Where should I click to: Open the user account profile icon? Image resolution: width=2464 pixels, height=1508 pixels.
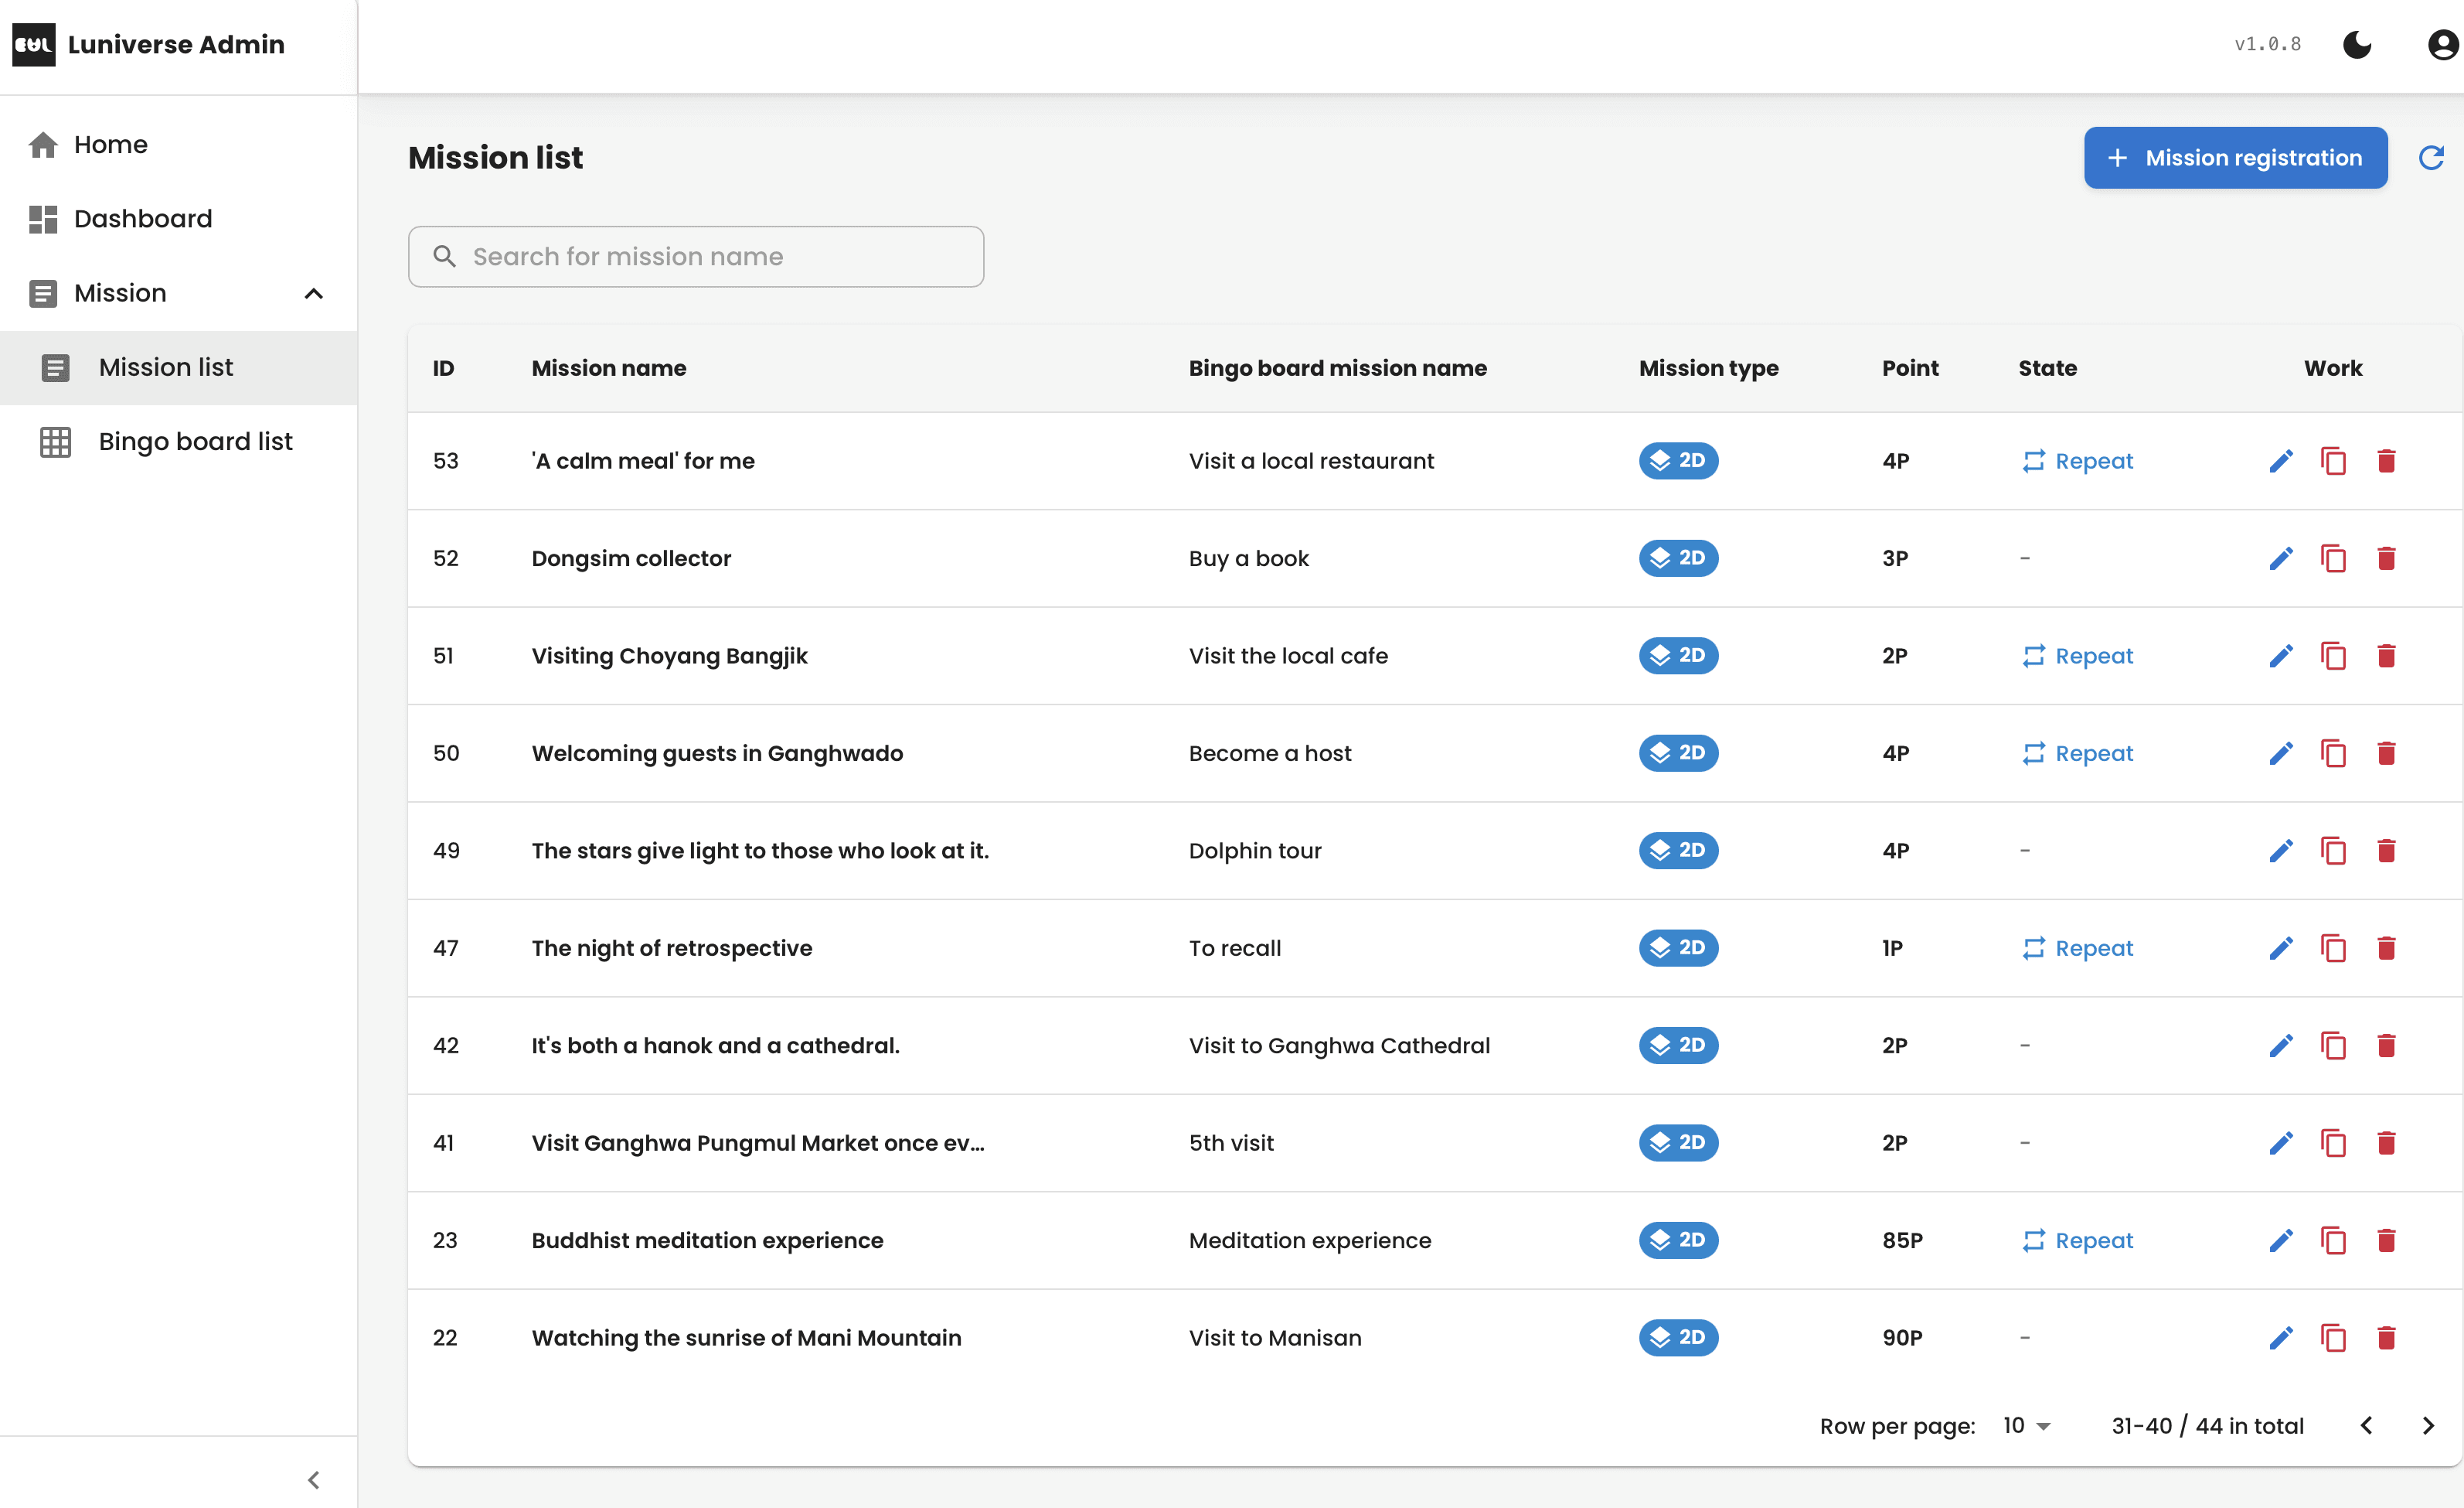[2441, 45]
